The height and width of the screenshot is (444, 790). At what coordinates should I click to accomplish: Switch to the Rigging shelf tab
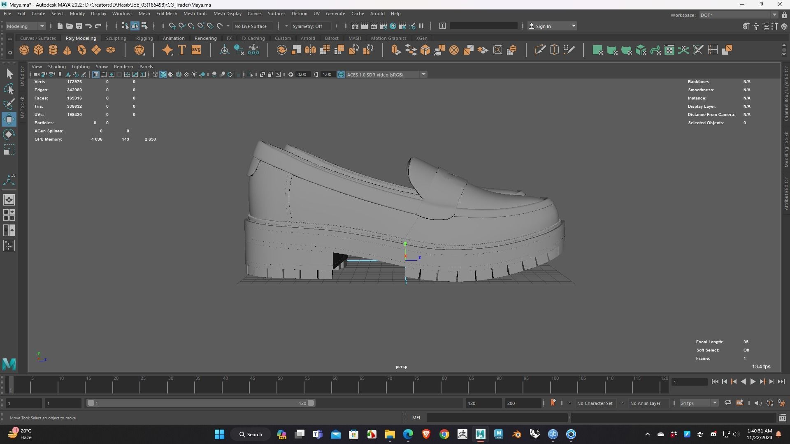coord(144,38)
